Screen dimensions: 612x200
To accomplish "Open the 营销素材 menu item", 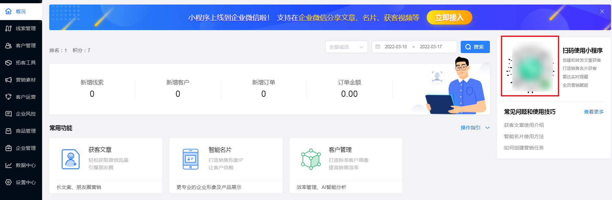I will (21, 80).
